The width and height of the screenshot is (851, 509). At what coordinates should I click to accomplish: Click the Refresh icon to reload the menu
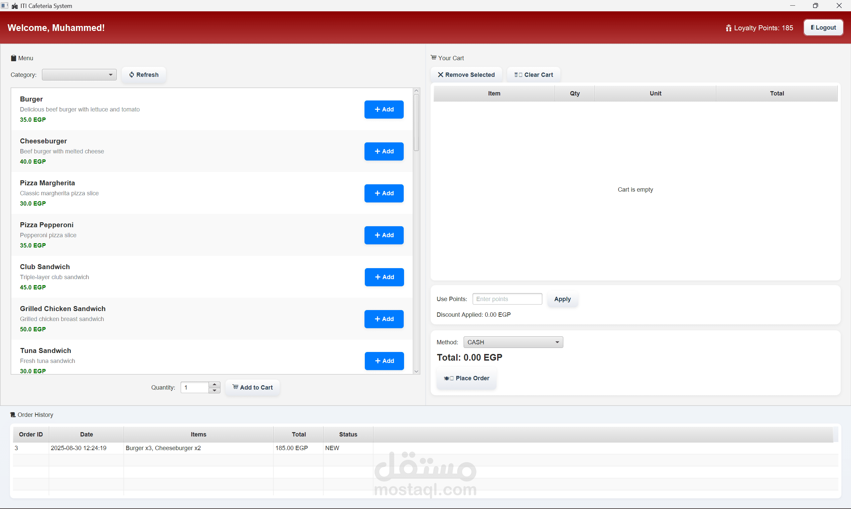pyautogui.click(x=132, y=75)
